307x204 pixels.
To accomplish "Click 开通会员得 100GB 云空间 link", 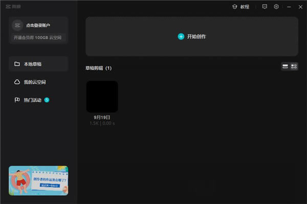I will point(38,37).
